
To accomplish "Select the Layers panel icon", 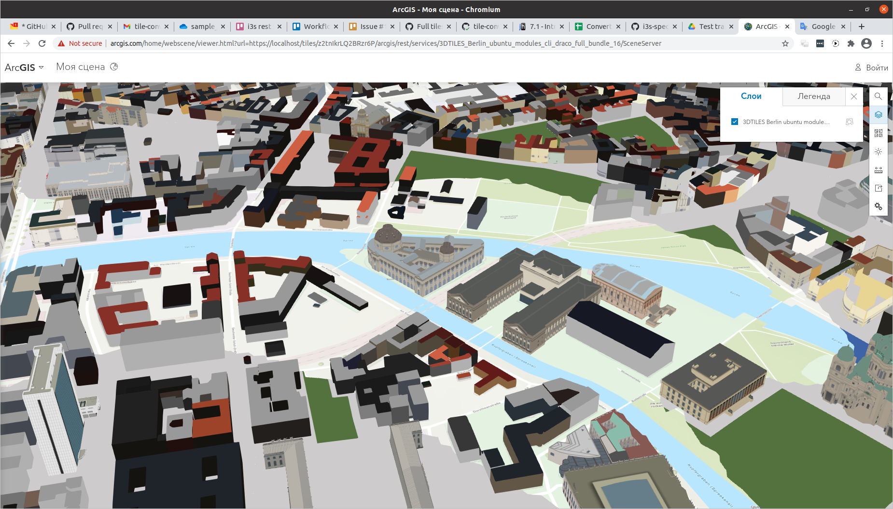I will pos(878,115).
